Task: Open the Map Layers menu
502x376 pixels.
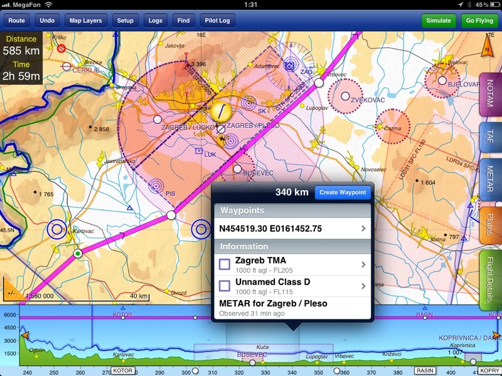Action: click(x=86, y=21)
